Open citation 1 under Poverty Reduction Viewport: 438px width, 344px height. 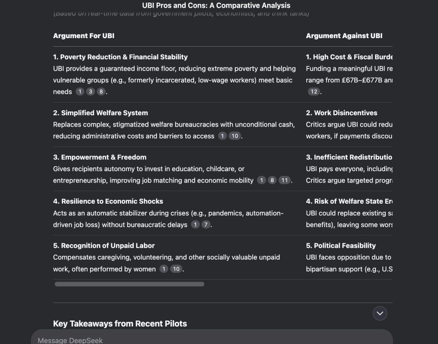click(80, 92)
